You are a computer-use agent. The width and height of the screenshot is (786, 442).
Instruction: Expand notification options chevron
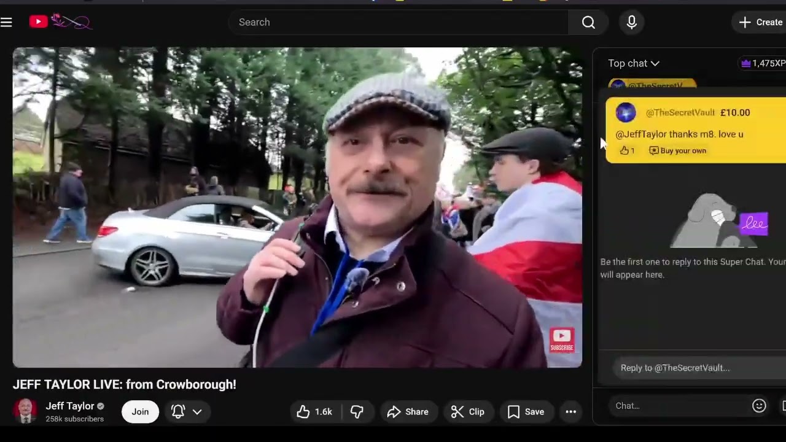click(x=197, y=412)
